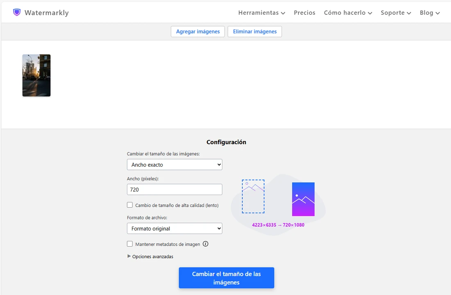Click the chevron beside Cómo hacerlo

(370, 13)
